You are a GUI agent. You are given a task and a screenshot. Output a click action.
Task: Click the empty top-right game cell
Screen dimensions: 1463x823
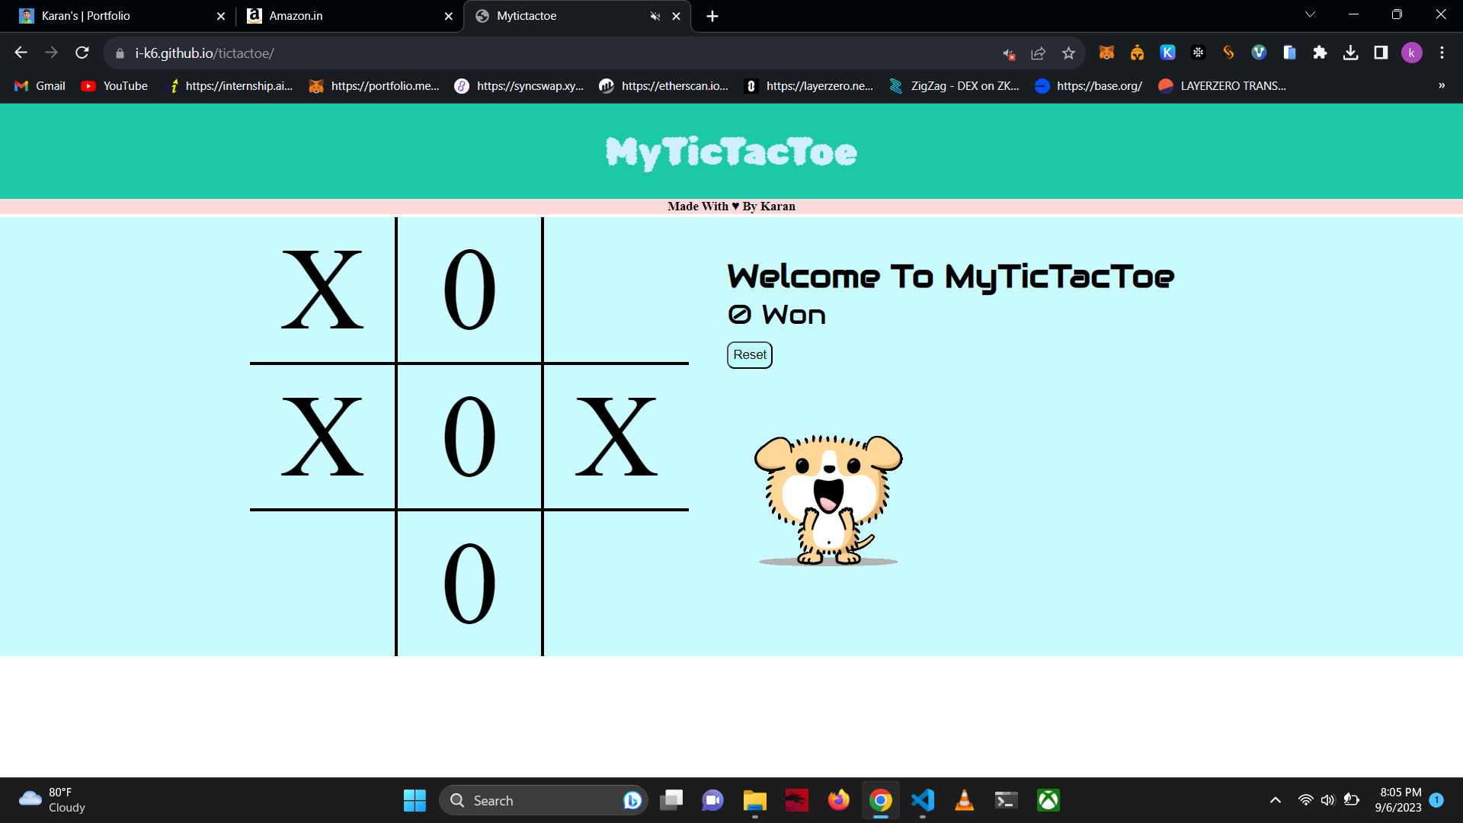616,290
